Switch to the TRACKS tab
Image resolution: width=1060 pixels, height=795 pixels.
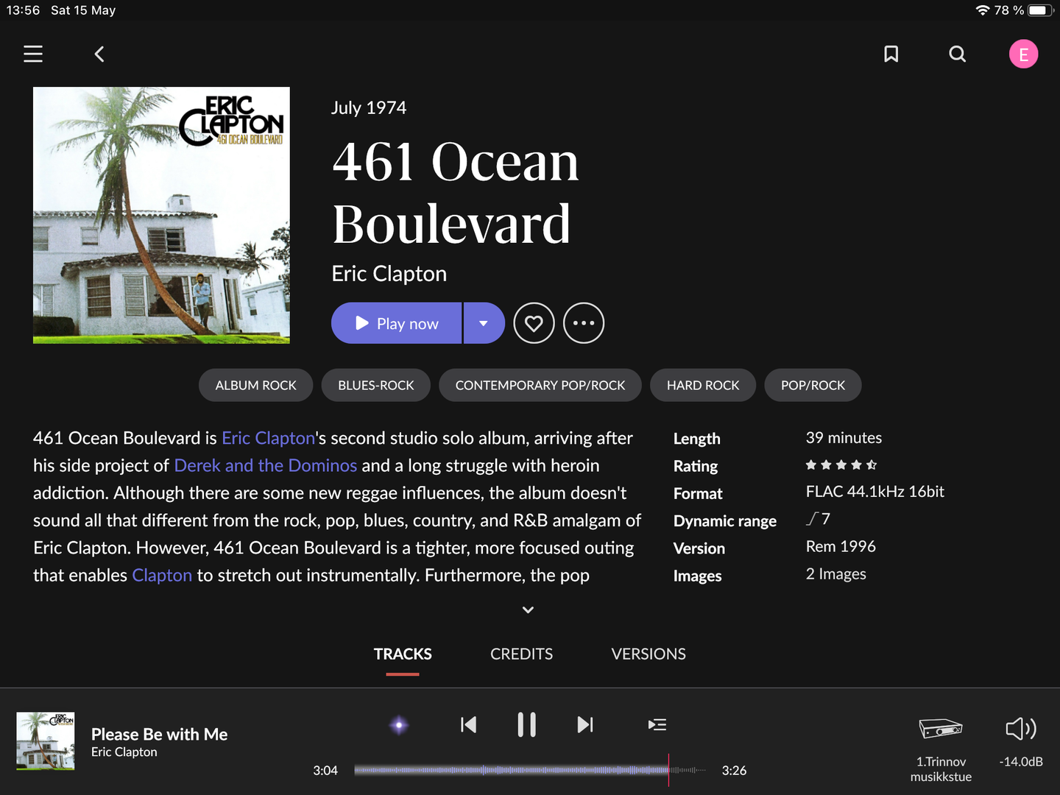[403, 654]
